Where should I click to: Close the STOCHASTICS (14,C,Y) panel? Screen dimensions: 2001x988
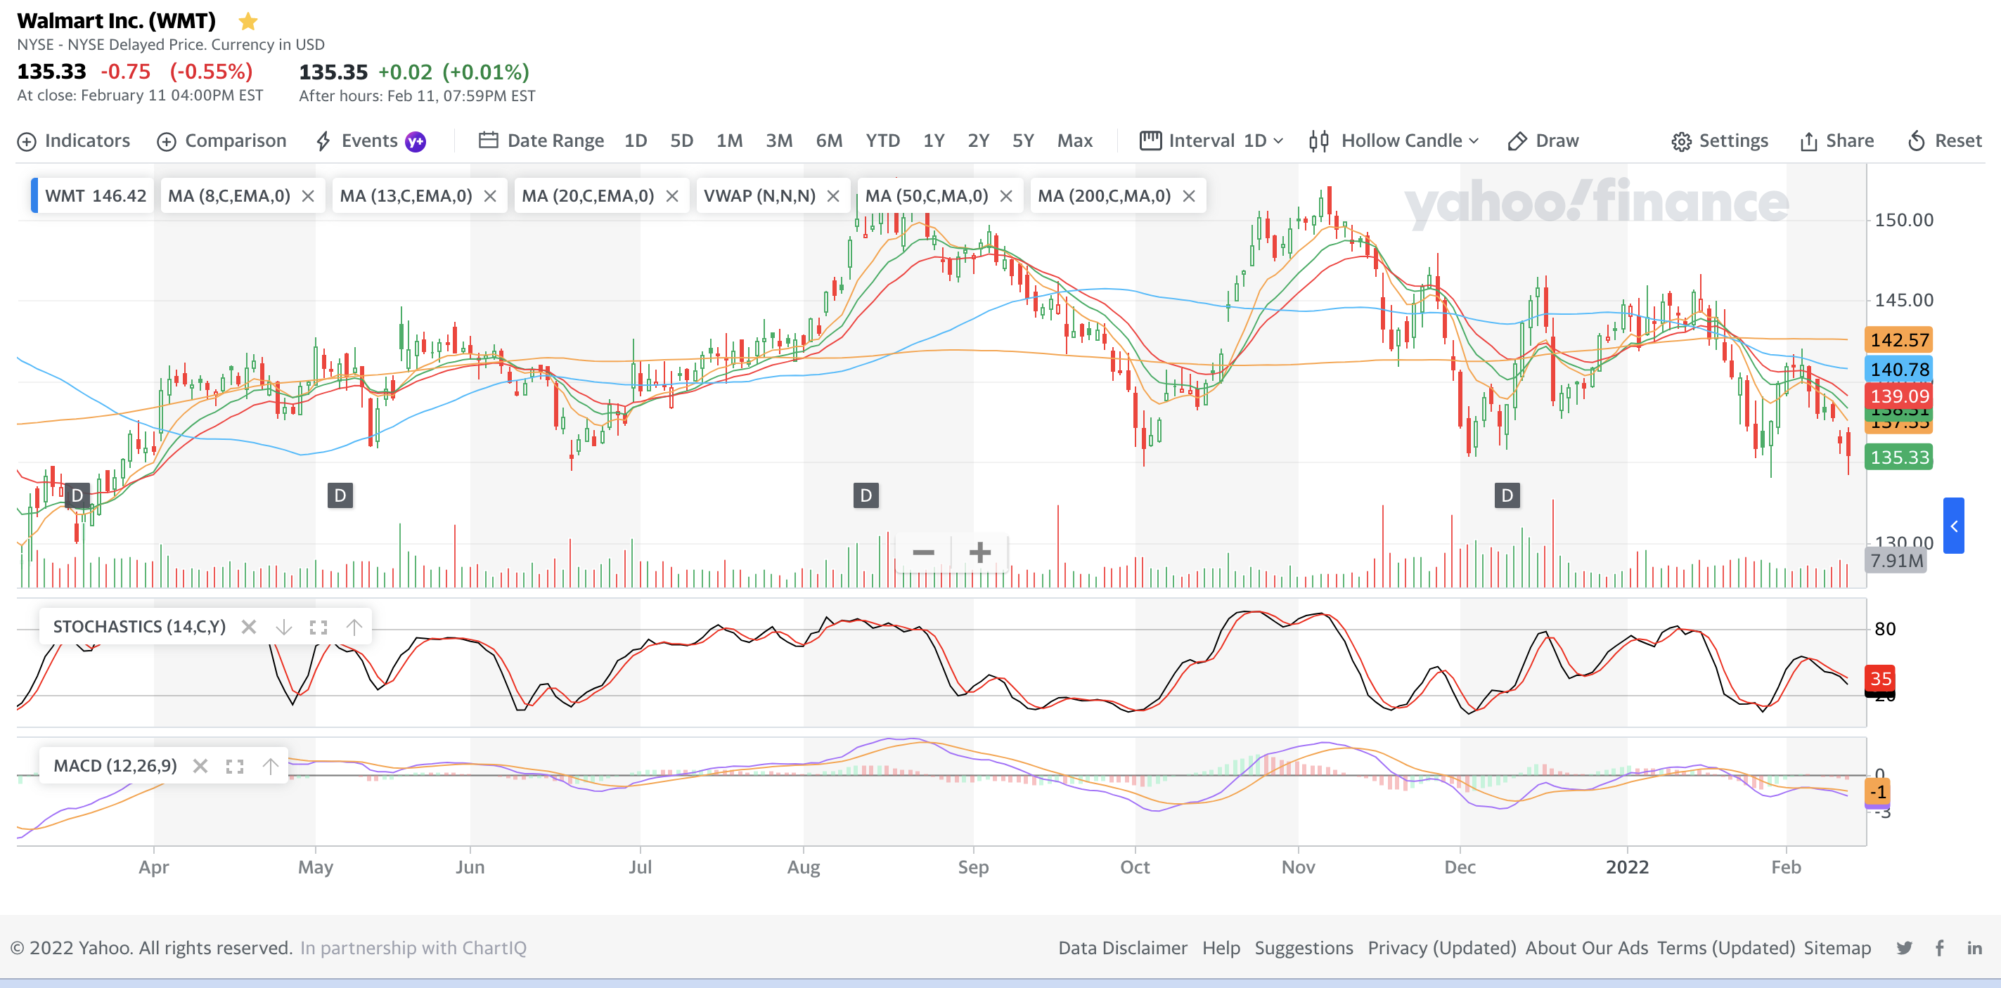coord(249,626)
